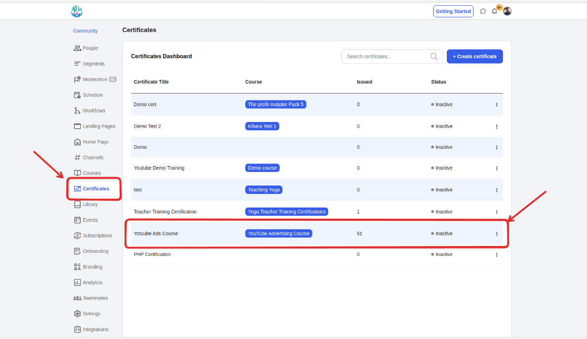Click the Status column header
The height and width of the screenshot is (339, 587).
pyautogui.click(x=438, y=81)
